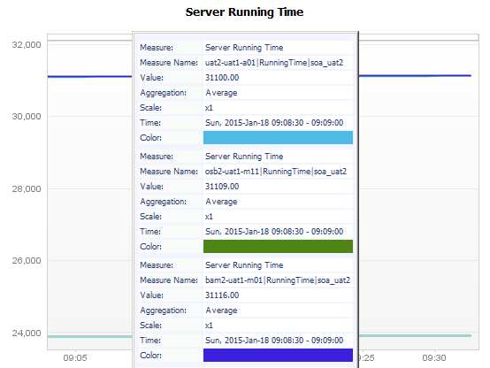Click the value 31116.00 cell
The height and width of the screenshot is (368, 490).
(x=278, y=295)
